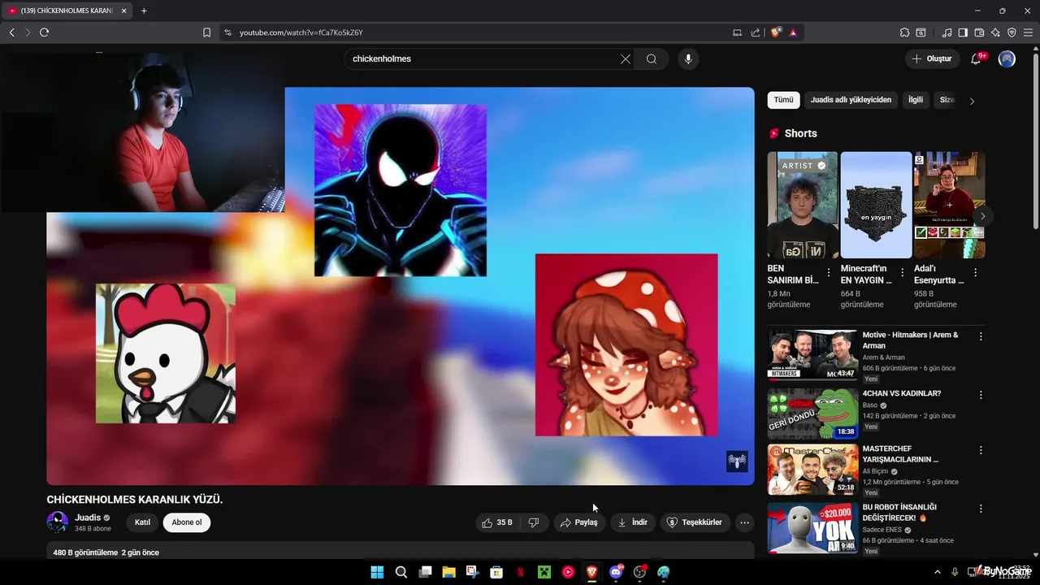Reload the page
This screenshot has width=1040, height=585.
point(44,32)
